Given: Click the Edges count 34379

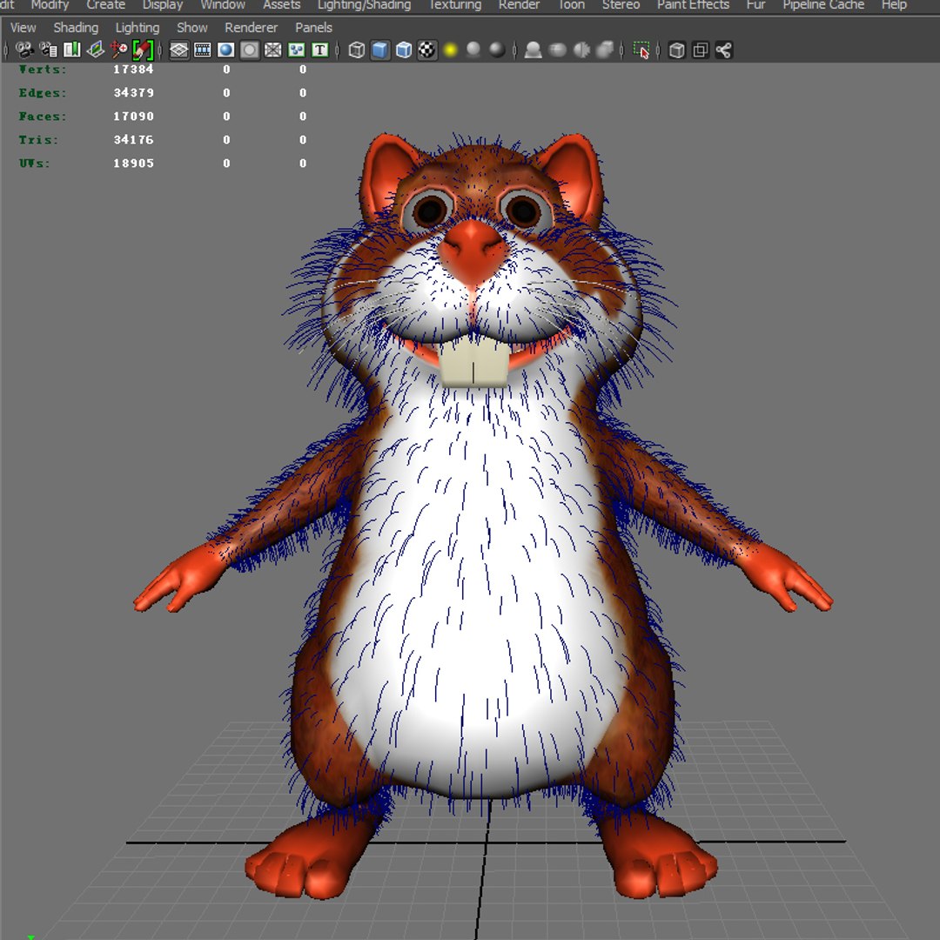Looking at the screenshot, I should pyautogui.click(x=134, y=93).
